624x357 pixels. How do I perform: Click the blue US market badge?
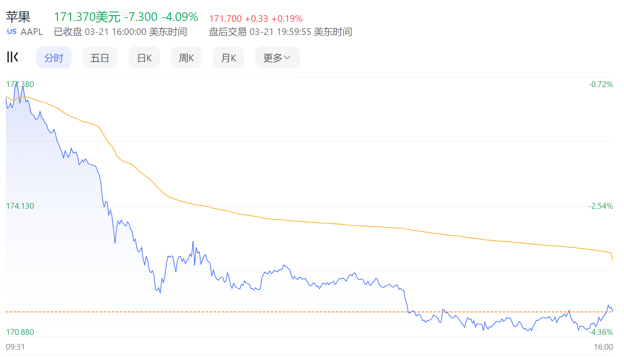coord(11,31)
